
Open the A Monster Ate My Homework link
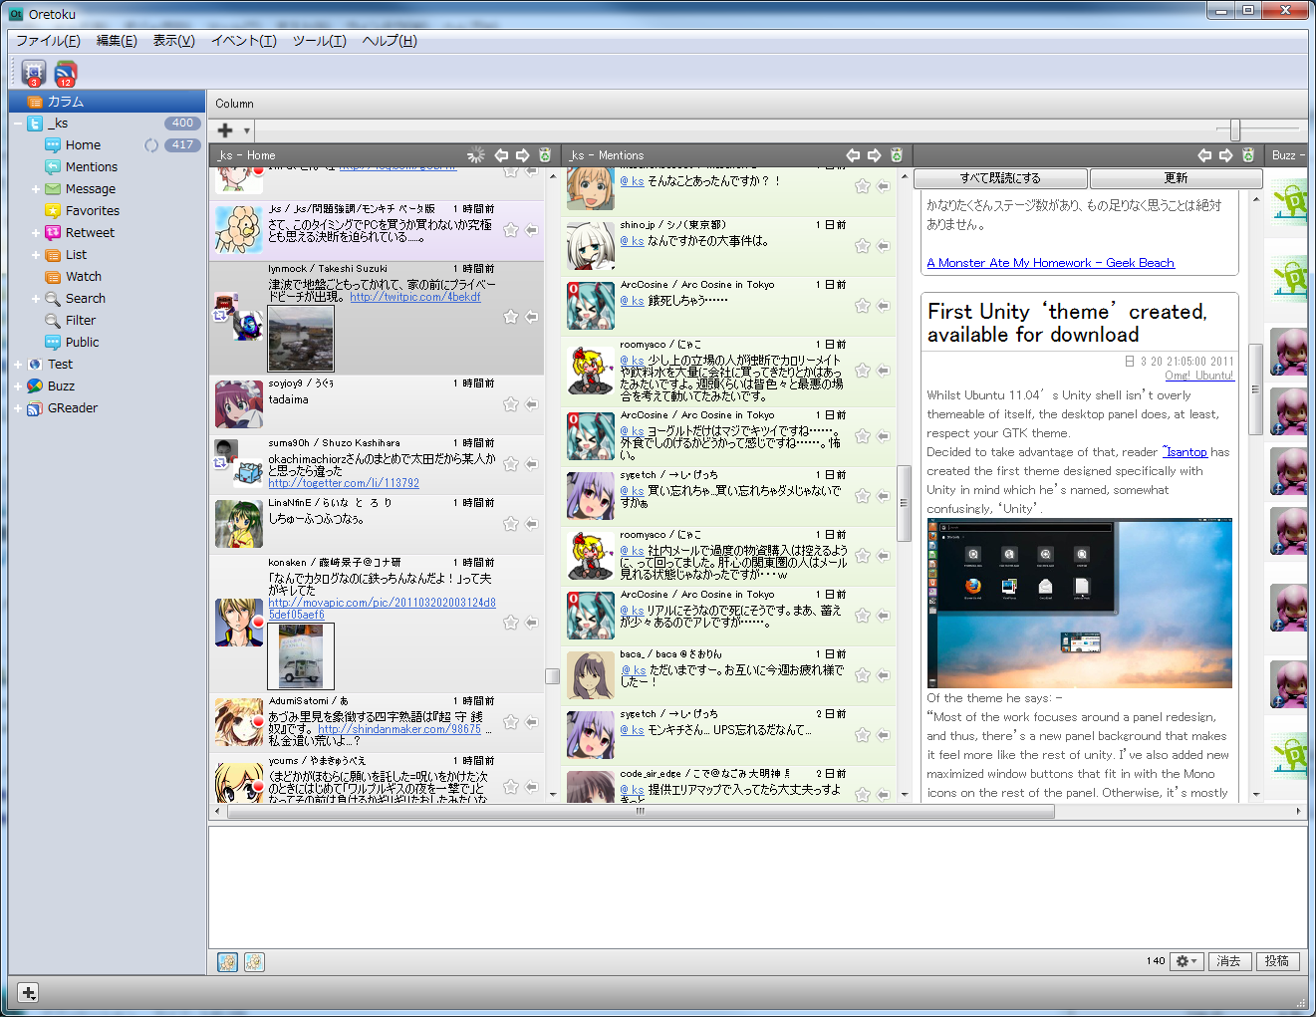[1050, 263]
